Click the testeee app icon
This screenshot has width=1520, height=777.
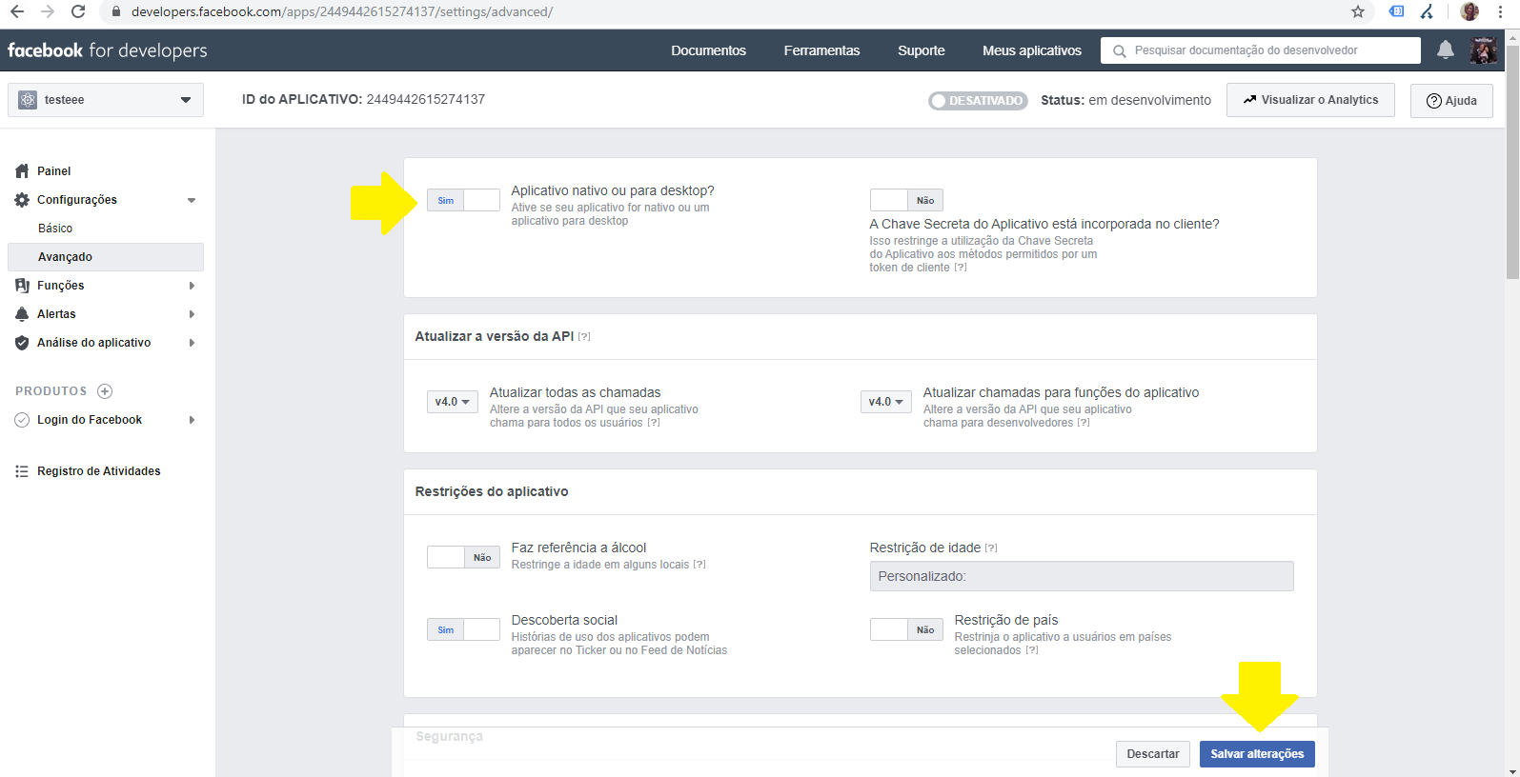point(28,100)
